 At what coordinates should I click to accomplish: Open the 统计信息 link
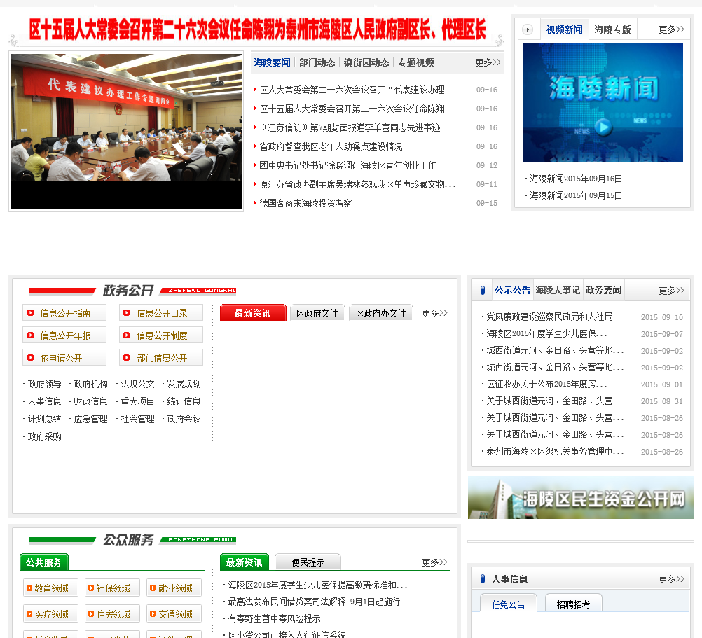(184, 401)
